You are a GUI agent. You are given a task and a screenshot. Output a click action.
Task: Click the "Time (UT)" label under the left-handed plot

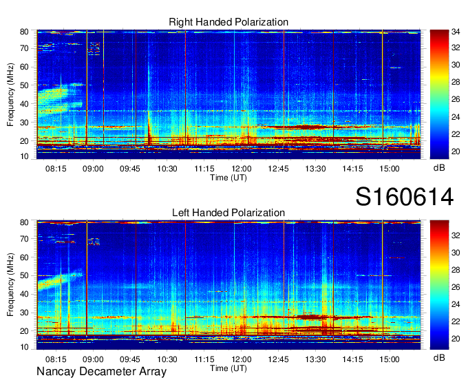(228, 368)
